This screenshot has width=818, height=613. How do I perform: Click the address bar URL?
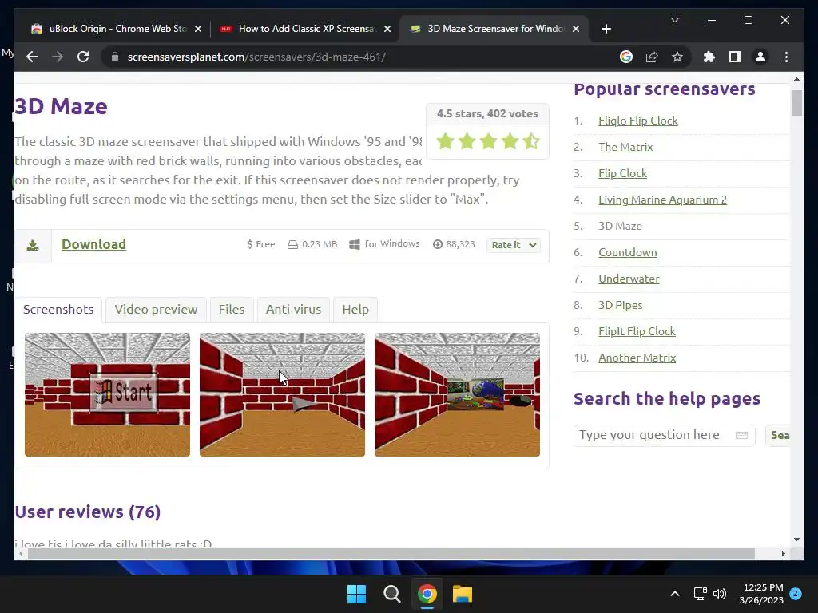click(256, 57)
